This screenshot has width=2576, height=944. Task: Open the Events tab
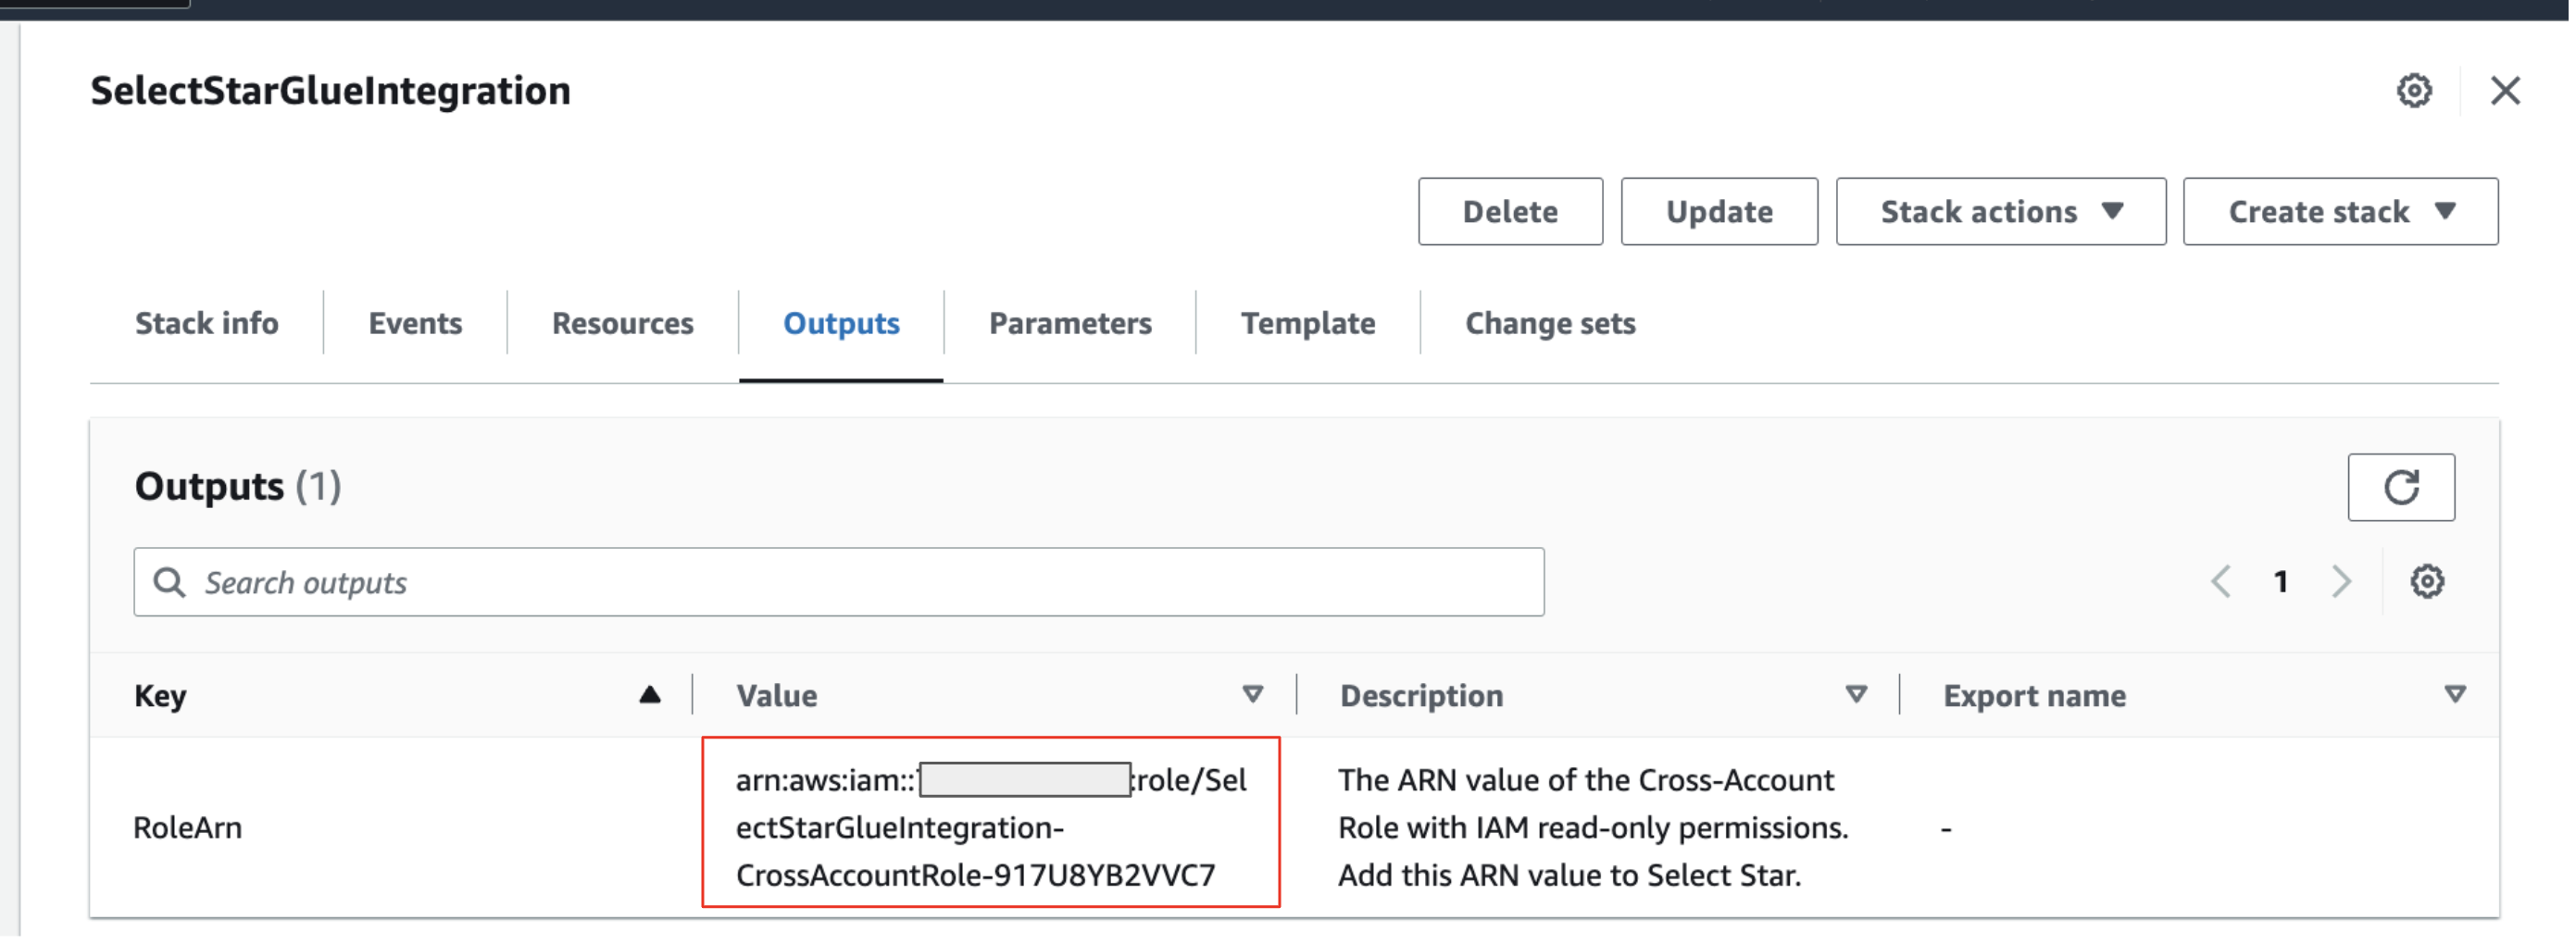[x=415, y=323]
